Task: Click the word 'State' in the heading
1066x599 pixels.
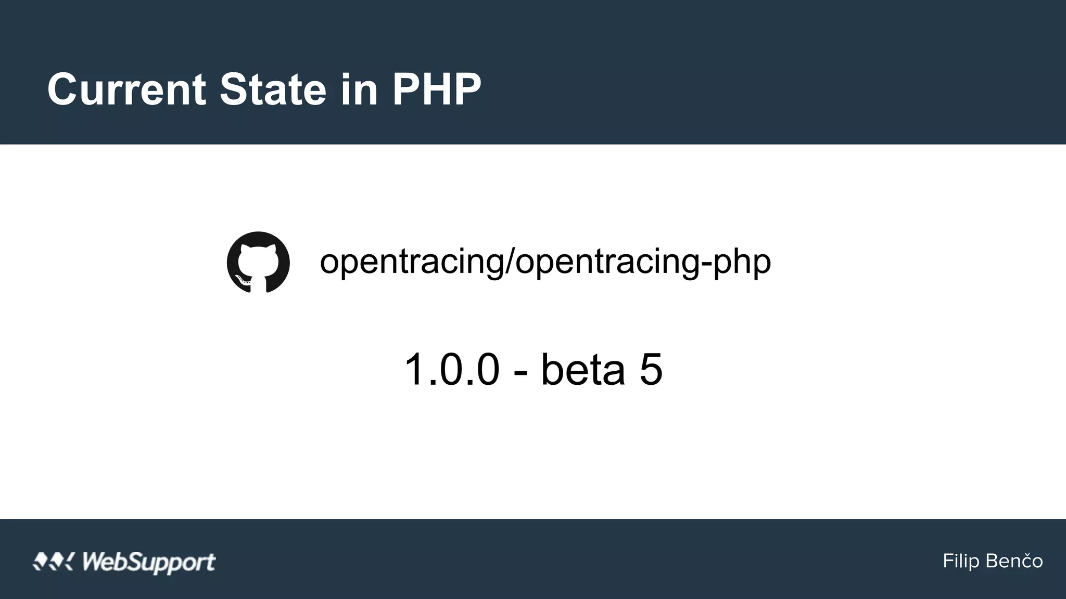Action: click(x=273, y=89)
